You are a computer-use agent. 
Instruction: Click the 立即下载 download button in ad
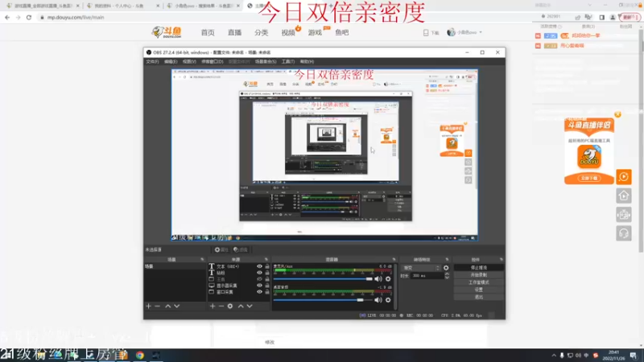coord(589,178)
